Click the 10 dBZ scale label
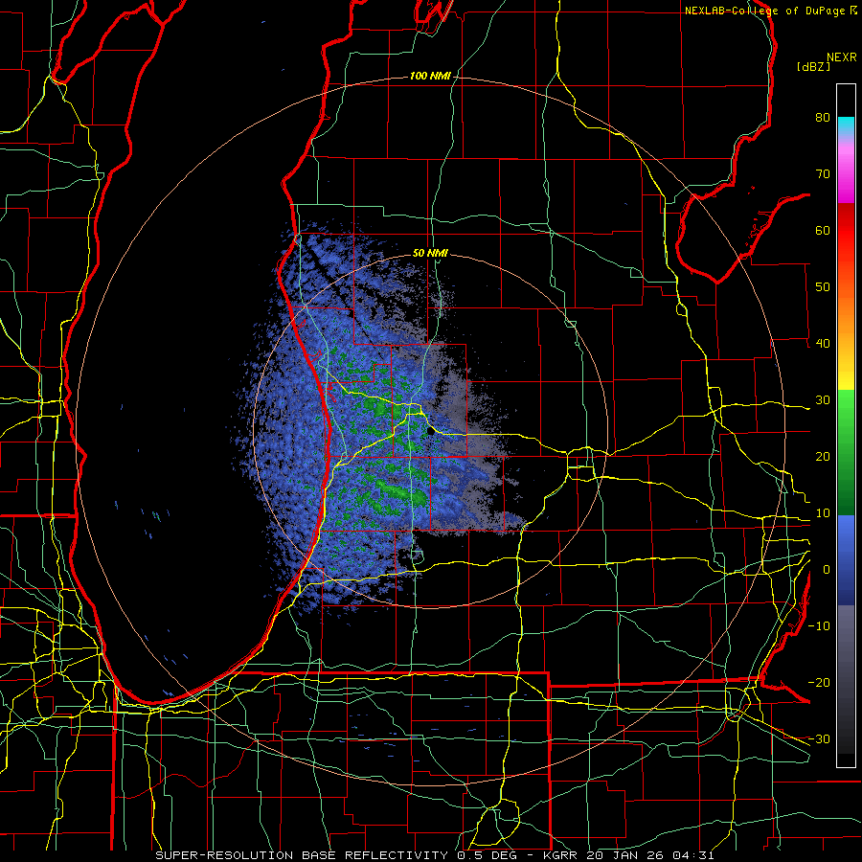The width and height of the screenshot is (862, 862). click(823, 513)
